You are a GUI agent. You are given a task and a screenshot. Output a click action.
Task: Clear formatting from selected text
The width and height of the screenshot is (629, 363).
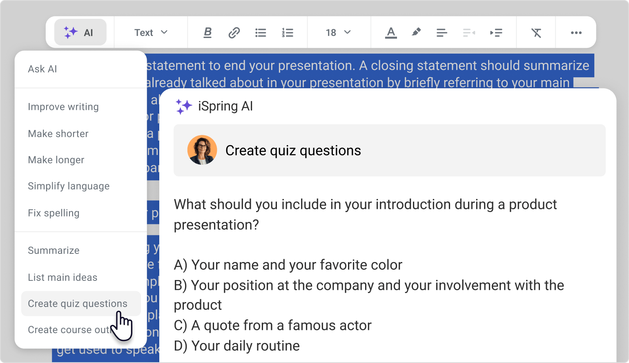536,33
